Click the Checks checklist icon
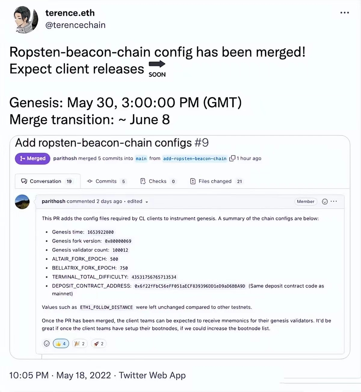The height and width of the screenshot is (392, 361). (x=142, y=181)
